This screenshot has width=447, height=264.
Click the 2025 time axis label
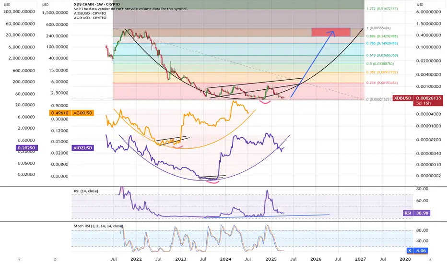(x=271, y=259)
